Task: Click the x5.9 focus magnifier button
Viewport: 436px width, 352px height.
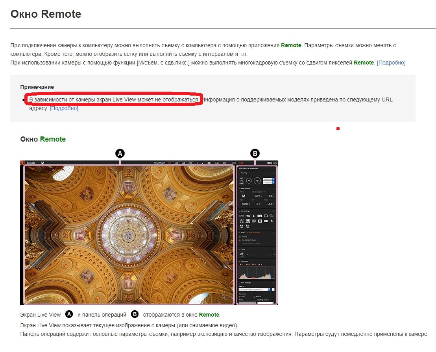Action: [x=183, y=163]
